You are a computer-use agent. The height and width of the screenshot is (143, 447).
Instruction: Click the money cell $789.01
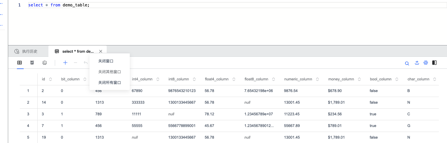(x=335, y=126)
